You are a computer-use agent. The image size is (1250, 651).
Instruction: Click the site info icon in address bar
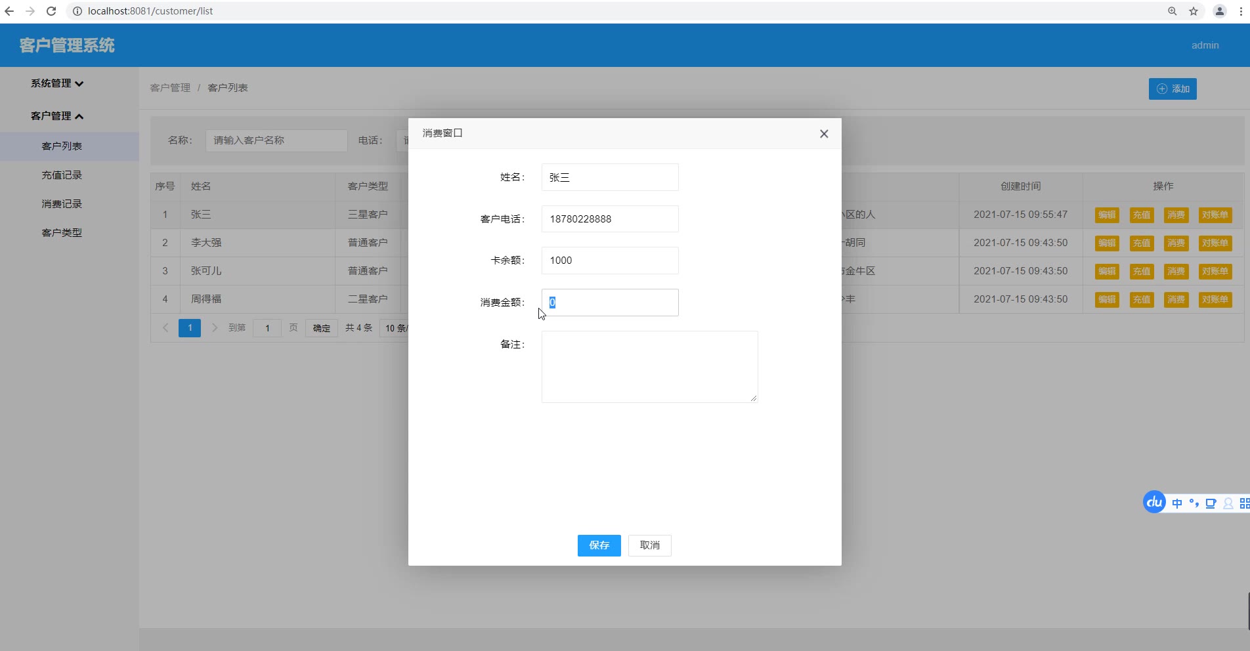tap(77, 11)
